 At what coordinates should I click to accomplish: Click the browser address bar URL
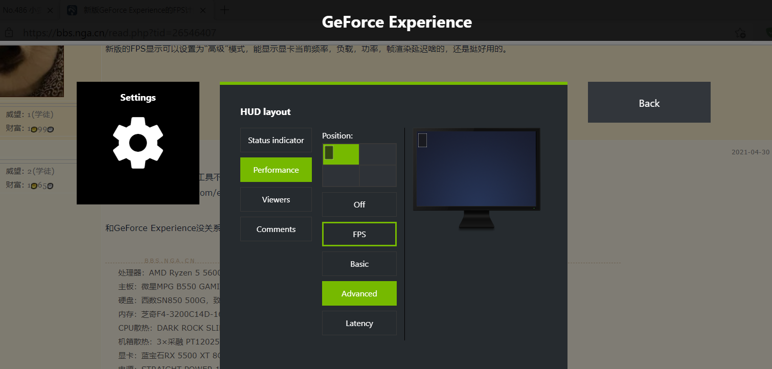coord(120,33)
